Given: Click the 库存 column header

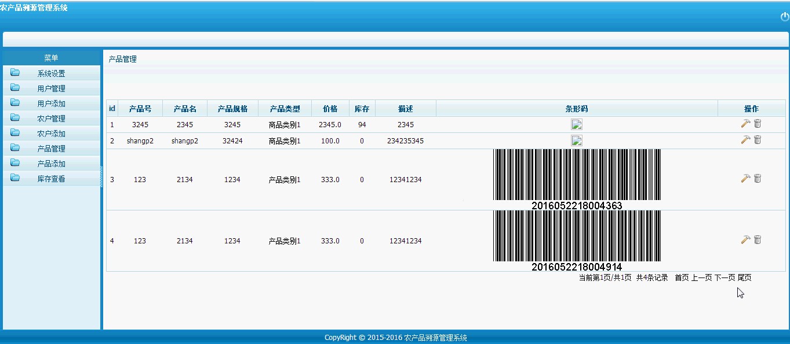Looking at the screenshot, I should (362, 109).
